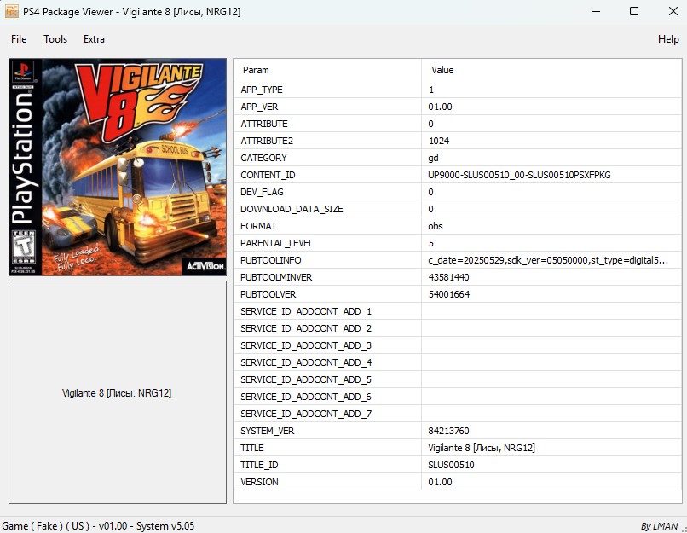Select the APP_VER parameter
The height and width of the screenshot is (533, 687).
(259, 107)
